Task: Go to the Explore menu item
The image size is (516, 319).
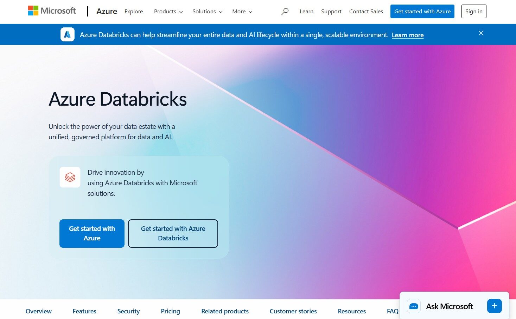Action: pos(134,12)
